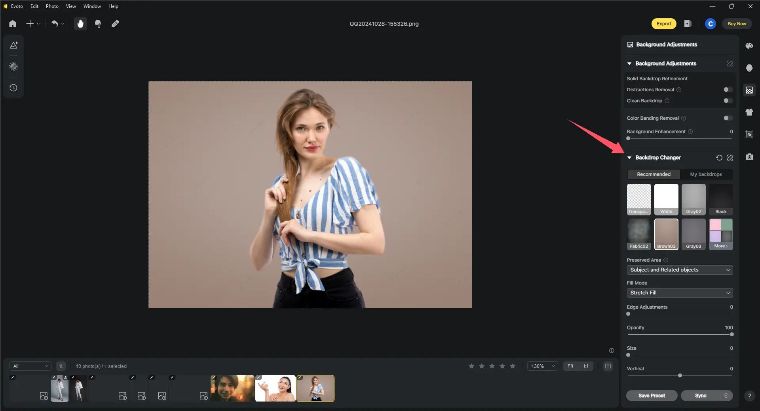Open the Color adjustments panel in right sidebar
The width and height of the screenshot is (760, 411).
(749, 45)
